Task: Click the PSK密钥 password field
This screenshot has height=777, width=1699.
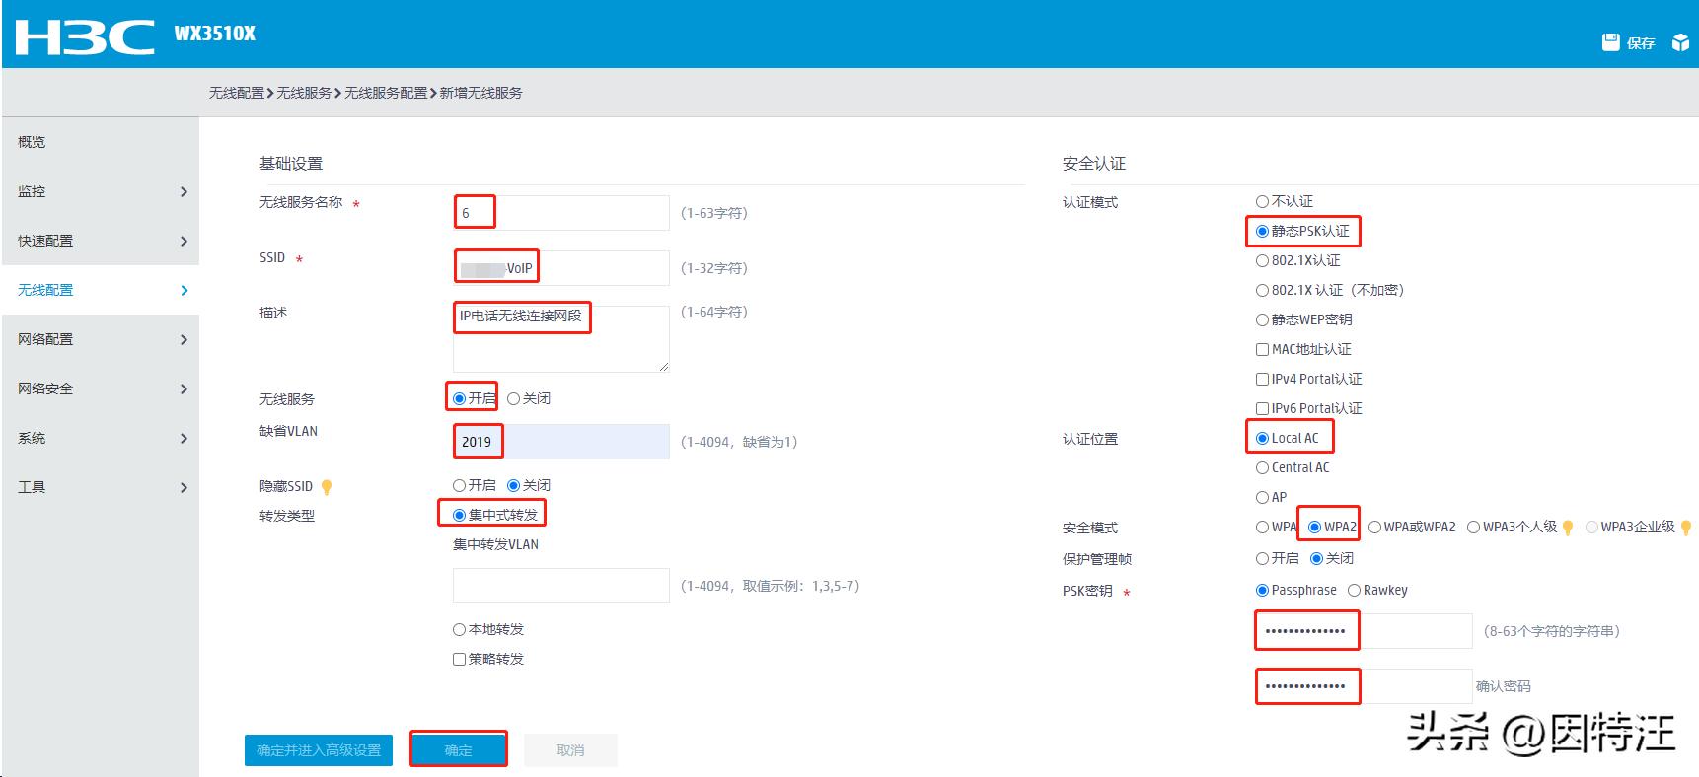Action: coord(1365,631)
